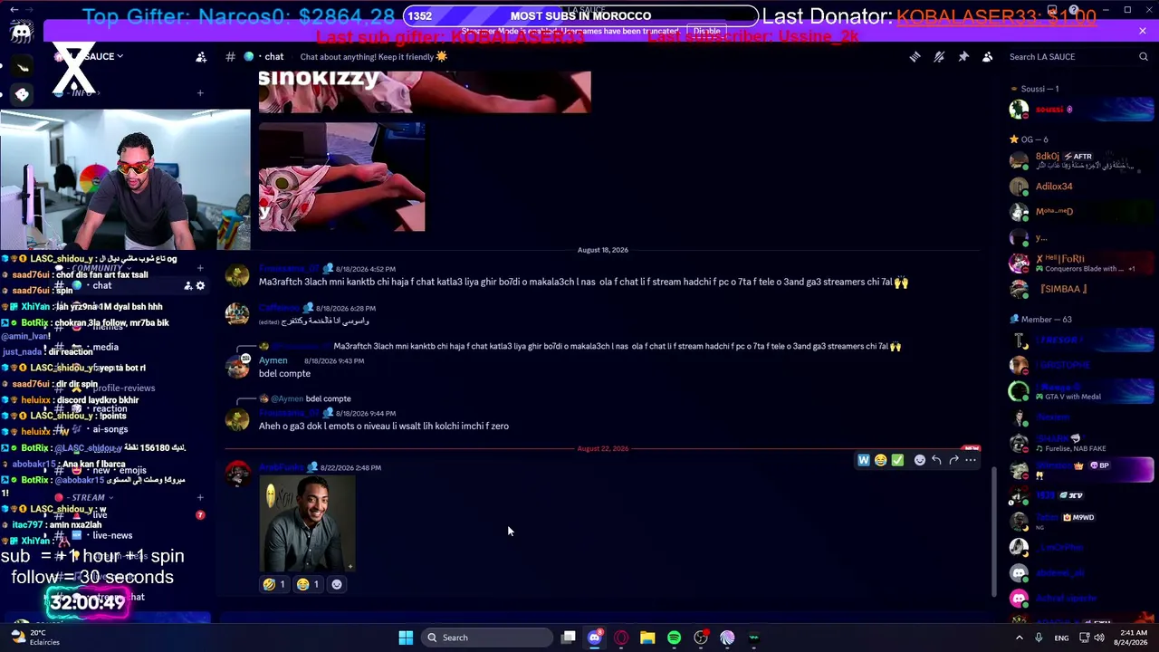Viewport: 1159px width, 652px height.
Task: Click the chat message scrollbar
Action: [x=994, y=532]
